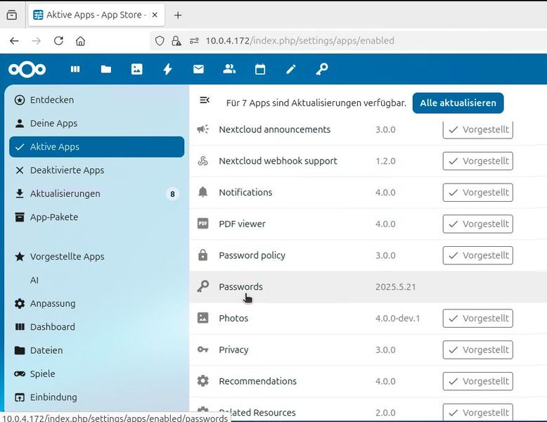Click Vorgestellt badge for Password policy
This screenshot has width=547, height=422.
tap(478, 255)
